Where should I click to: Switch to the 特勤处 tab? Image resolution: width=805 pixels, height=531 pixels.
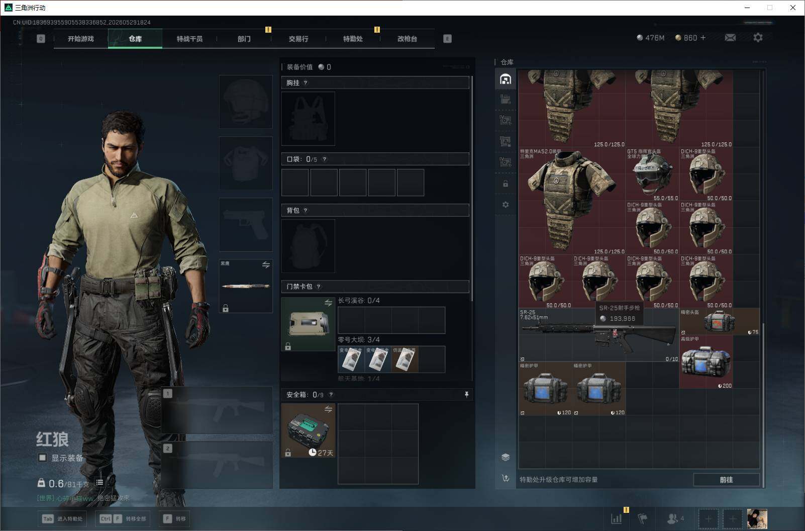(353, 39)
